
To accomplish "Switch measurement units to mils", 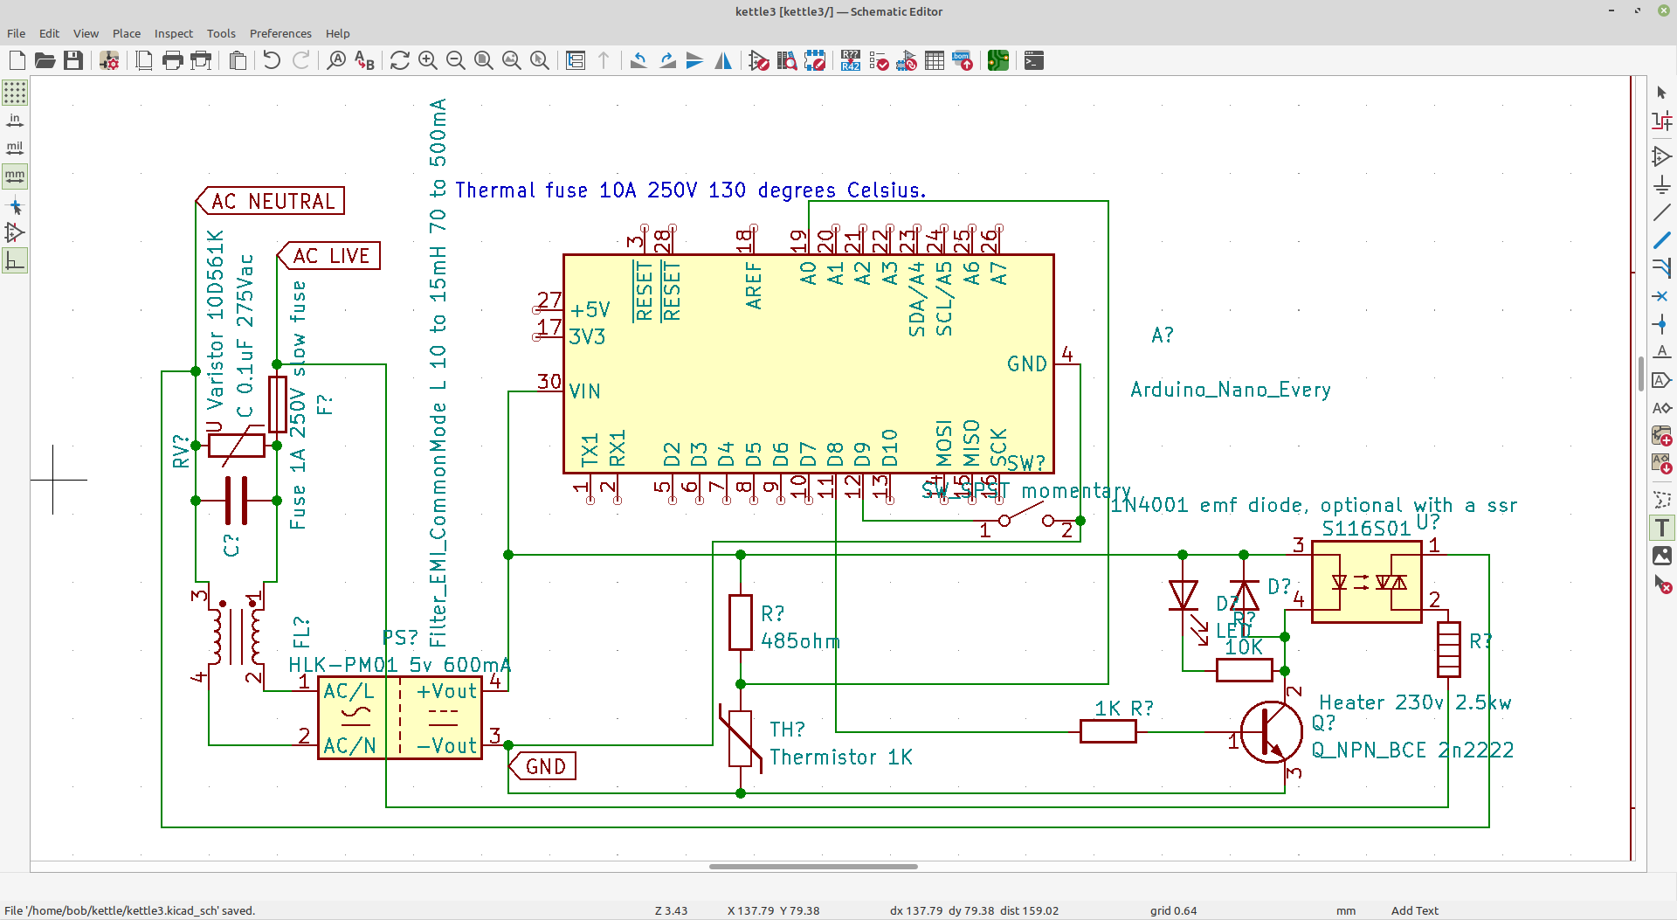I will point(14,148).
